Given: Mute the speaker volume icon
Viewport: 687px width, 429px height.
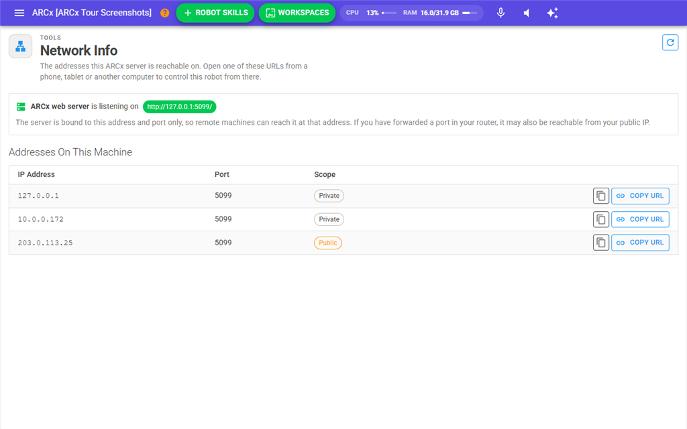Looking at the screenshot, I should click(527, 13).
